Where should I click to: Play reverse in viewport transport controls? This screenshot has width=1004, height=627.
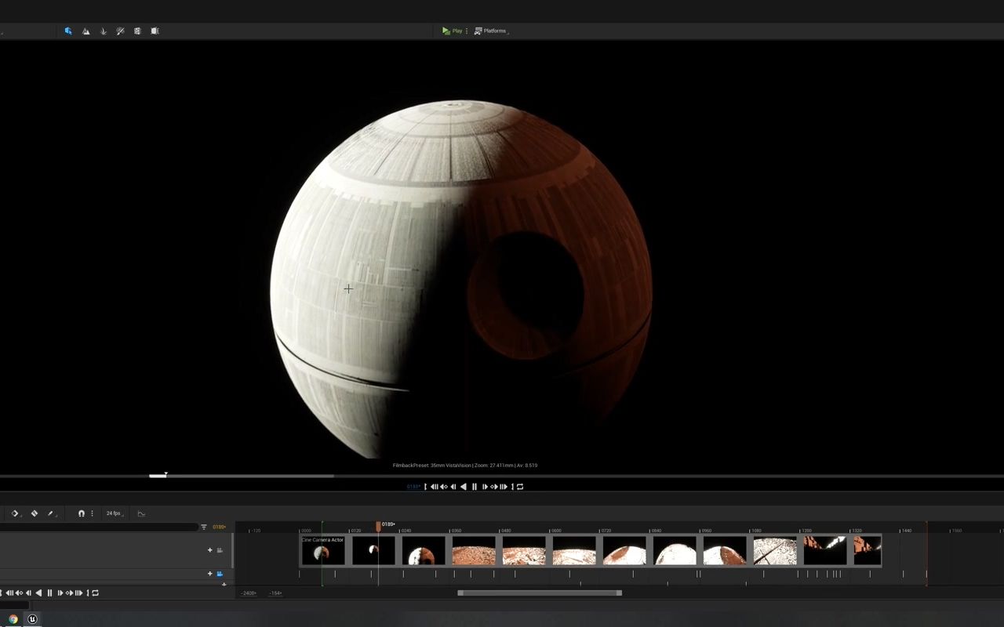[464, 487]
